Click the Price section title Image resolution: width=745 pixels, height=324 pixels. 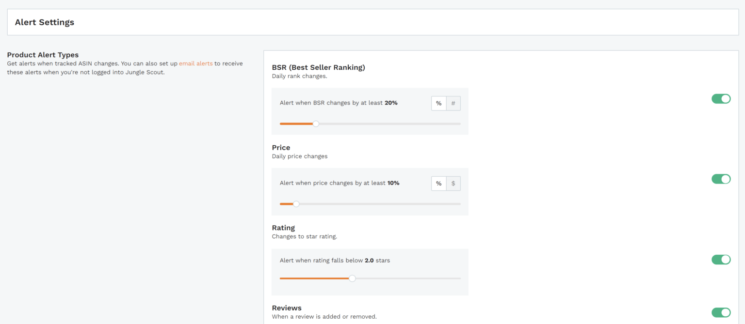281,148
